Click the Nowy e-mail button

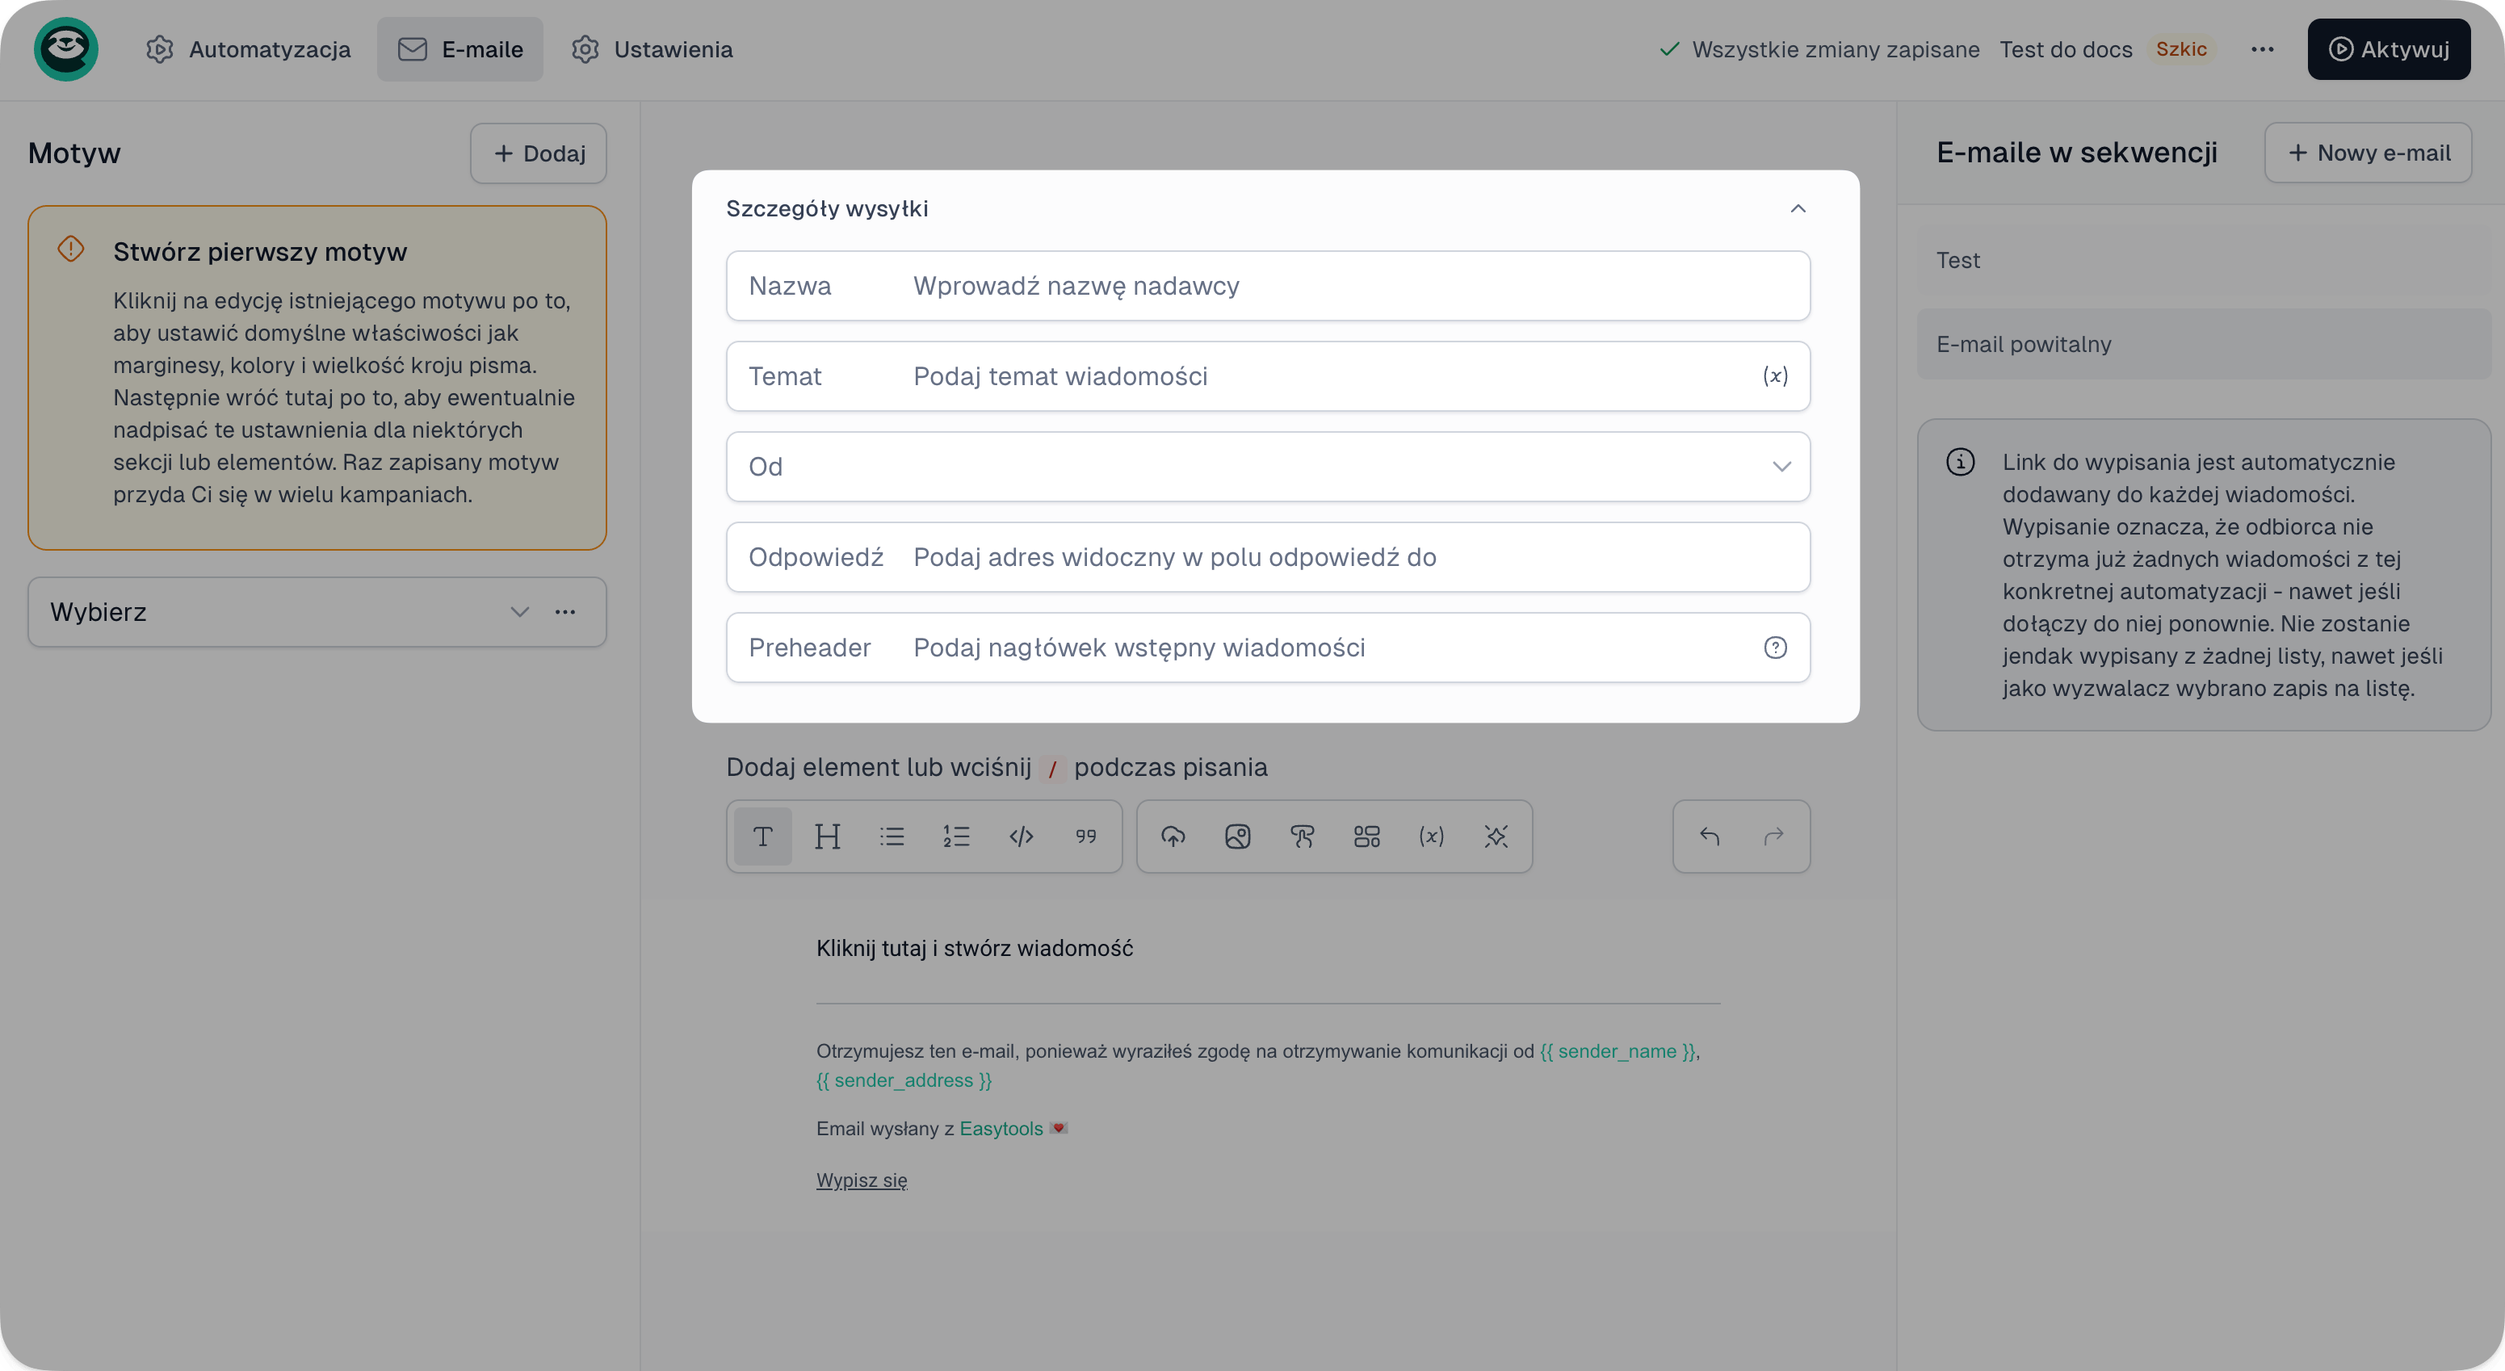pos(2368,153)
